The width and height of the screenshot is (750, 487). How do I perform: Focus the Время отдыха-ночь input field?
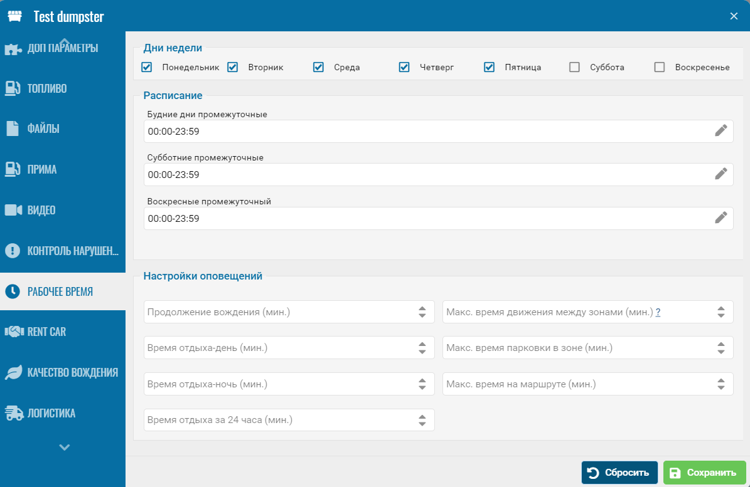coord(279,384)
